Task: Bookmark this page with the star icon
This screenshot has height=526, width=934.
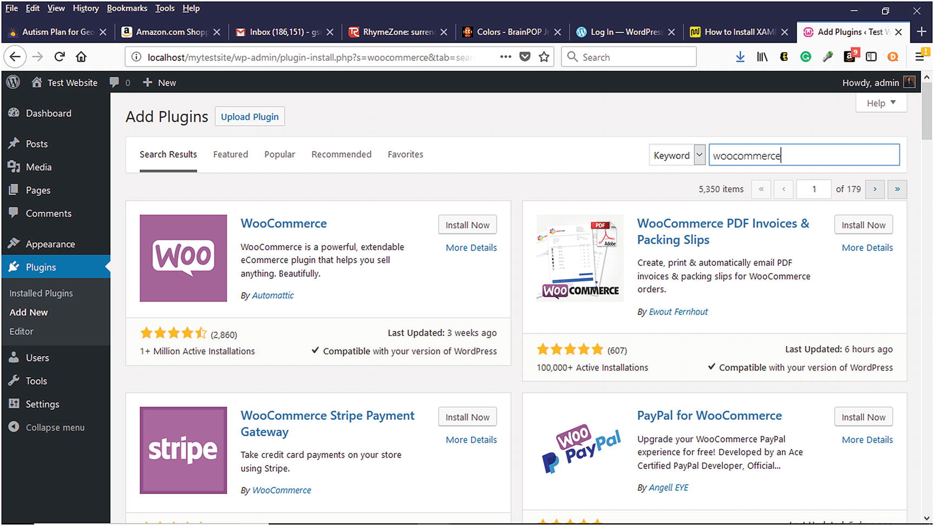Action: pyautogui.click(x=544, y=57)
